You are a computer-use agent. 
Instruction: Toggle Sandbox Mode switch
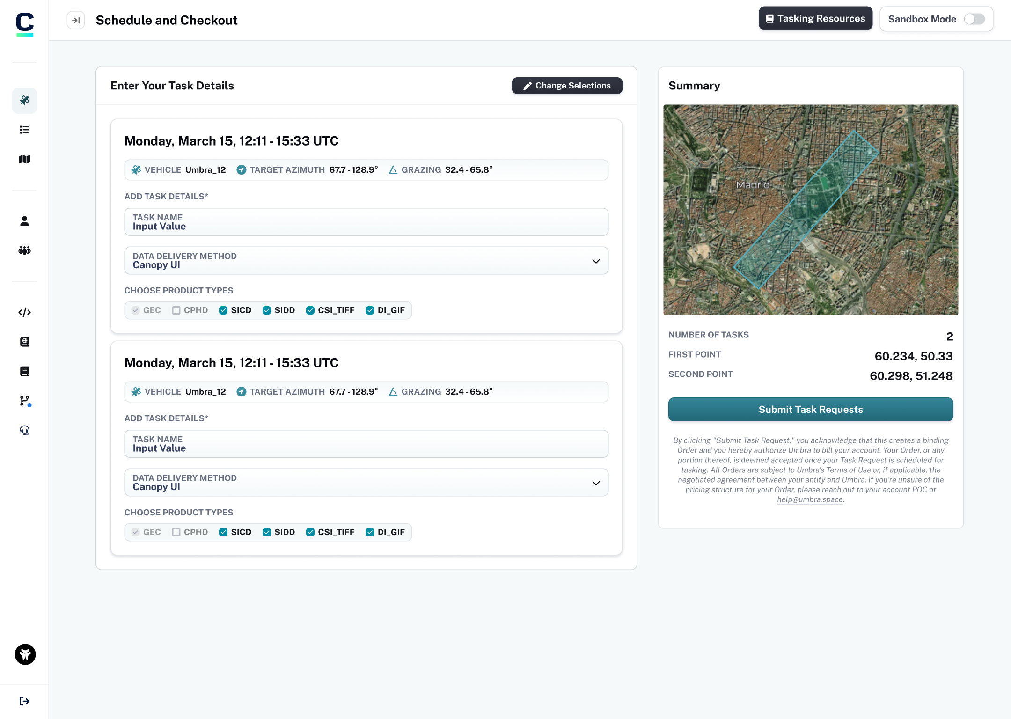click(974, 19)
